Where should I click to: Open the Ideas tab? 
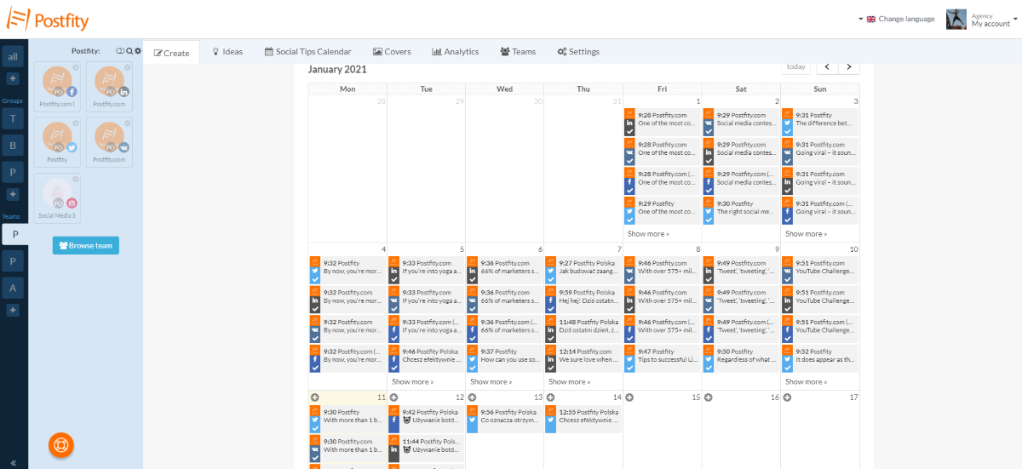(x=227, y=52)
